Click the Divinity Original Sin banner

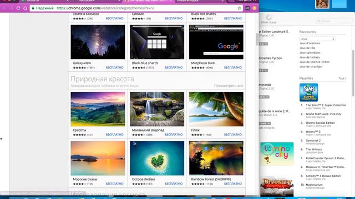click(277, 187)
